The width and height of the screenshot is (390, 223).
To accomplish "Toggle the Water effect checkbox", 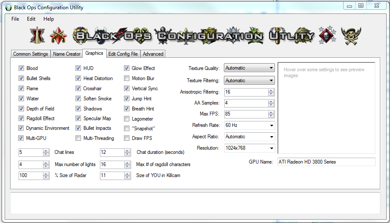I will tap(21, 99).
